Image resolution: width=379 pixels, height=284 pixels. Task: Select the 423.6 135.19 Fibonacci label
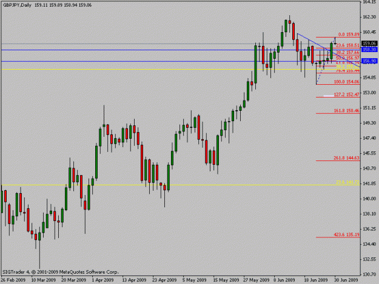(x=347, y=234)
